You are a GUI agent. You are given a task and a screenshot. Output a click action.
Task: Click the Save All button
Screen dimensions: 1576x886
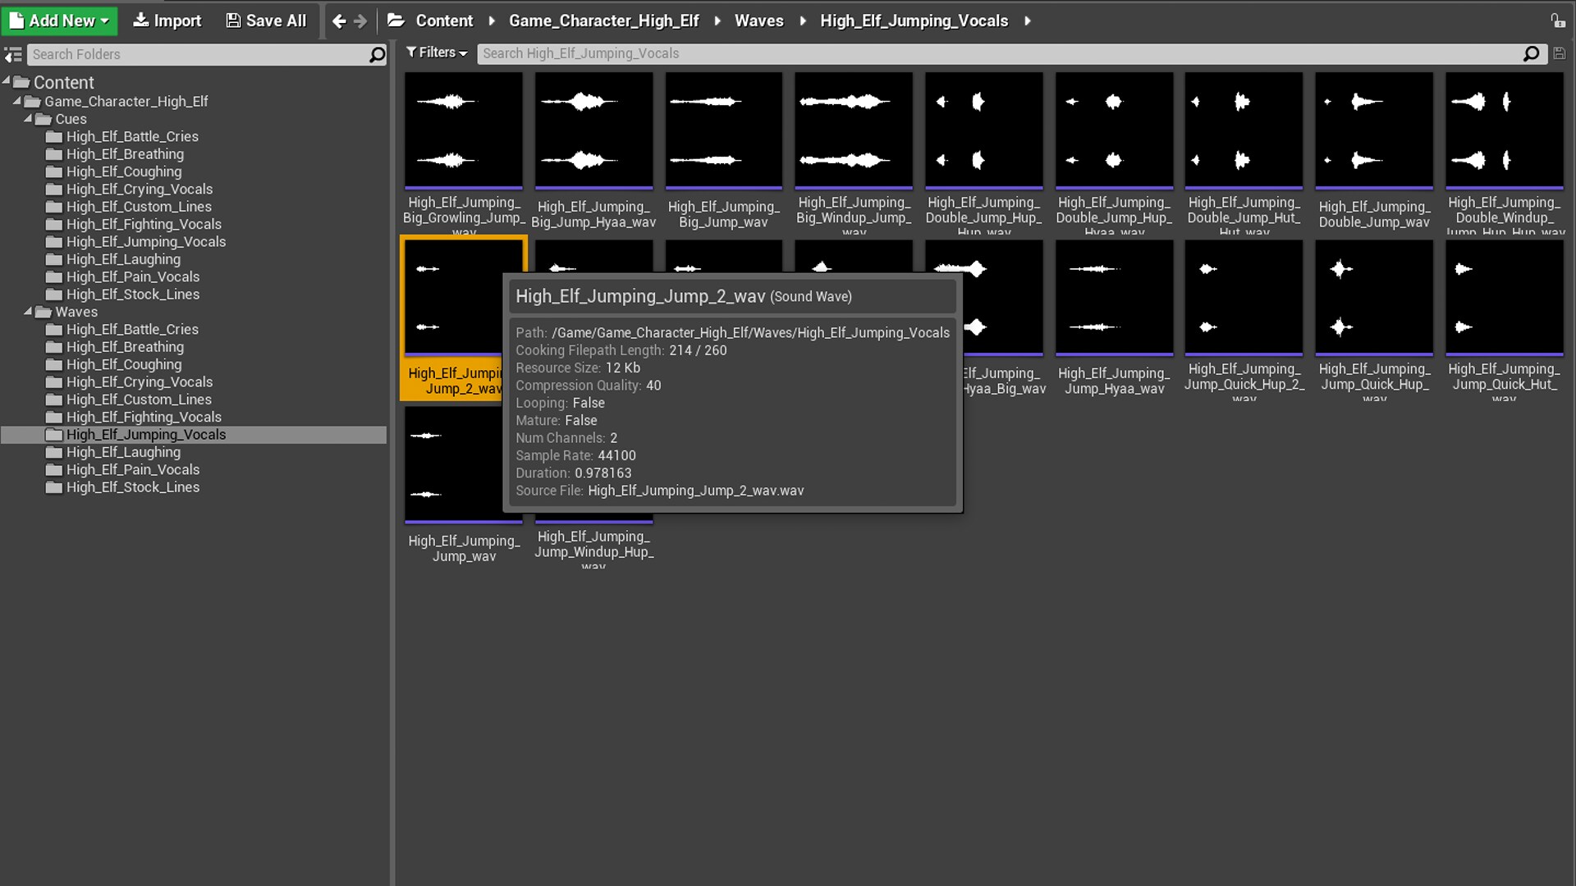pyautogui.click(x=266, y=21)
